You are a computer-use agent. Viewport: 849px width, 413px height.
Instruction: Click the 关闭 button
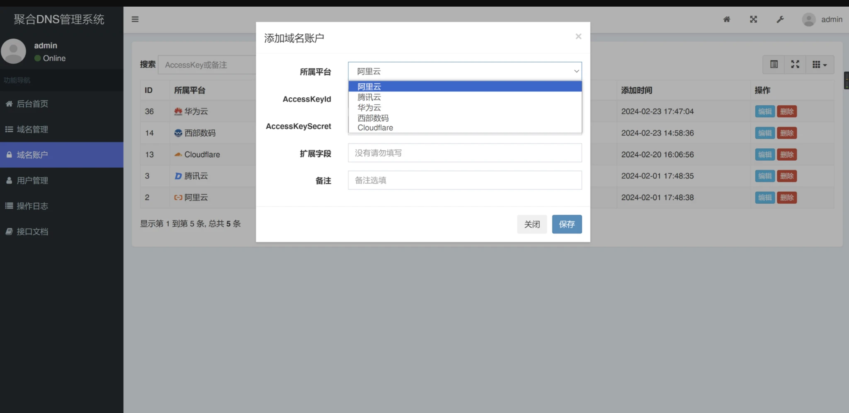[x=532, y=224]
